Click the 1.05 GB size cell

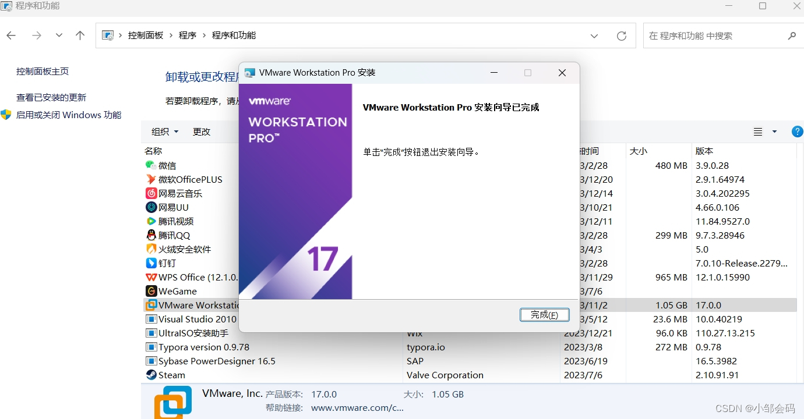pos(671,305)
